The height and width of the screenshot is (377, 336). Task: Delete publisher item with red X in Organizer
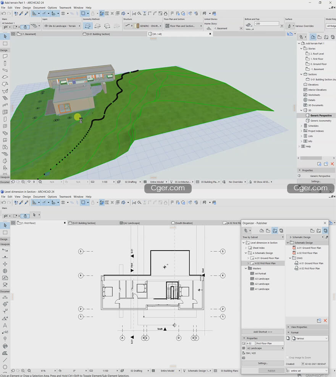tap(325, 320)
